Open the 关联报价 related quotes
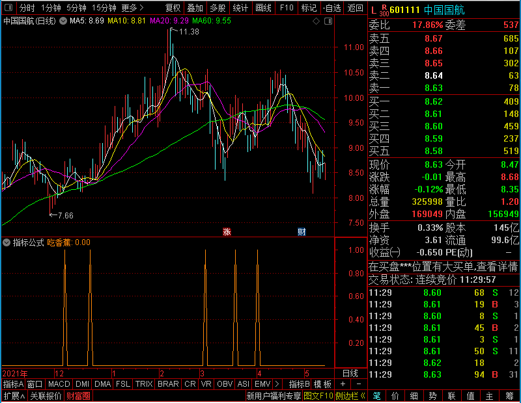Image resolution: width=521 pixels, height=403 pixels. pyautogui.click(x=46, y=396)
